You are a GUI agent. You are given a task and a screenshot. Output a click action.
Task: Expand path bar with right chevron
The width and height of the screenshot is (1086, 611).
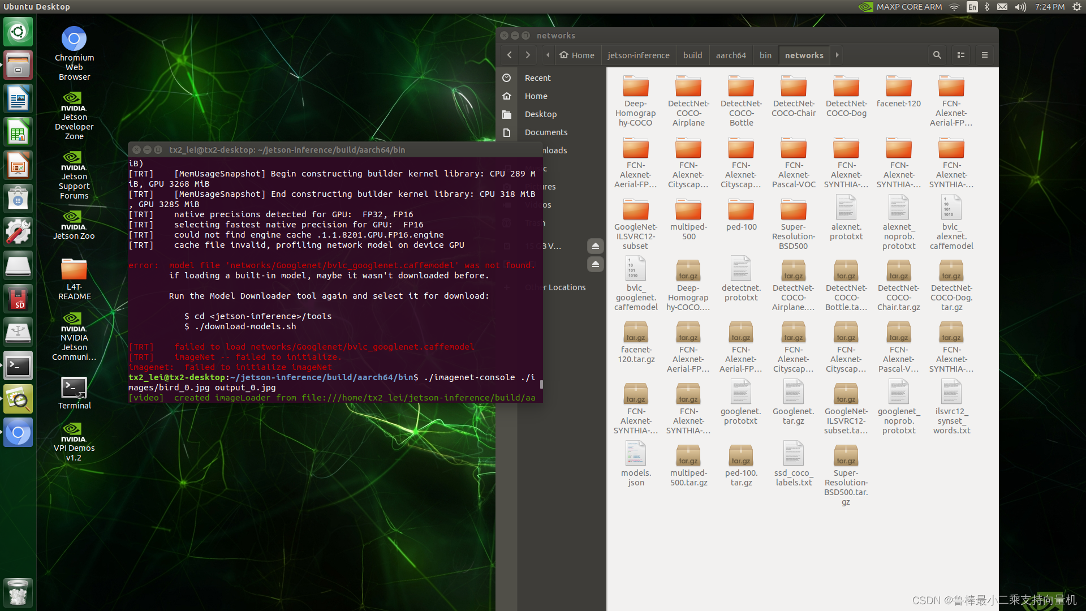click(x=837, y=55)
